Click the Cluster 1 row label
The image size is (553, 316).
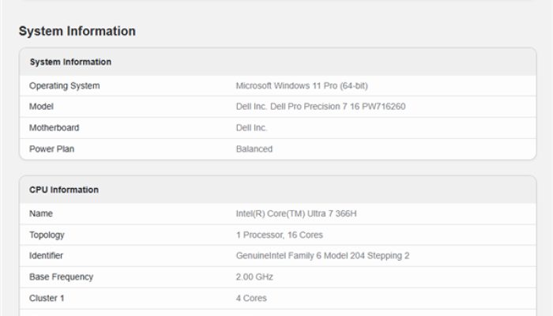click(x=47, y=298)
